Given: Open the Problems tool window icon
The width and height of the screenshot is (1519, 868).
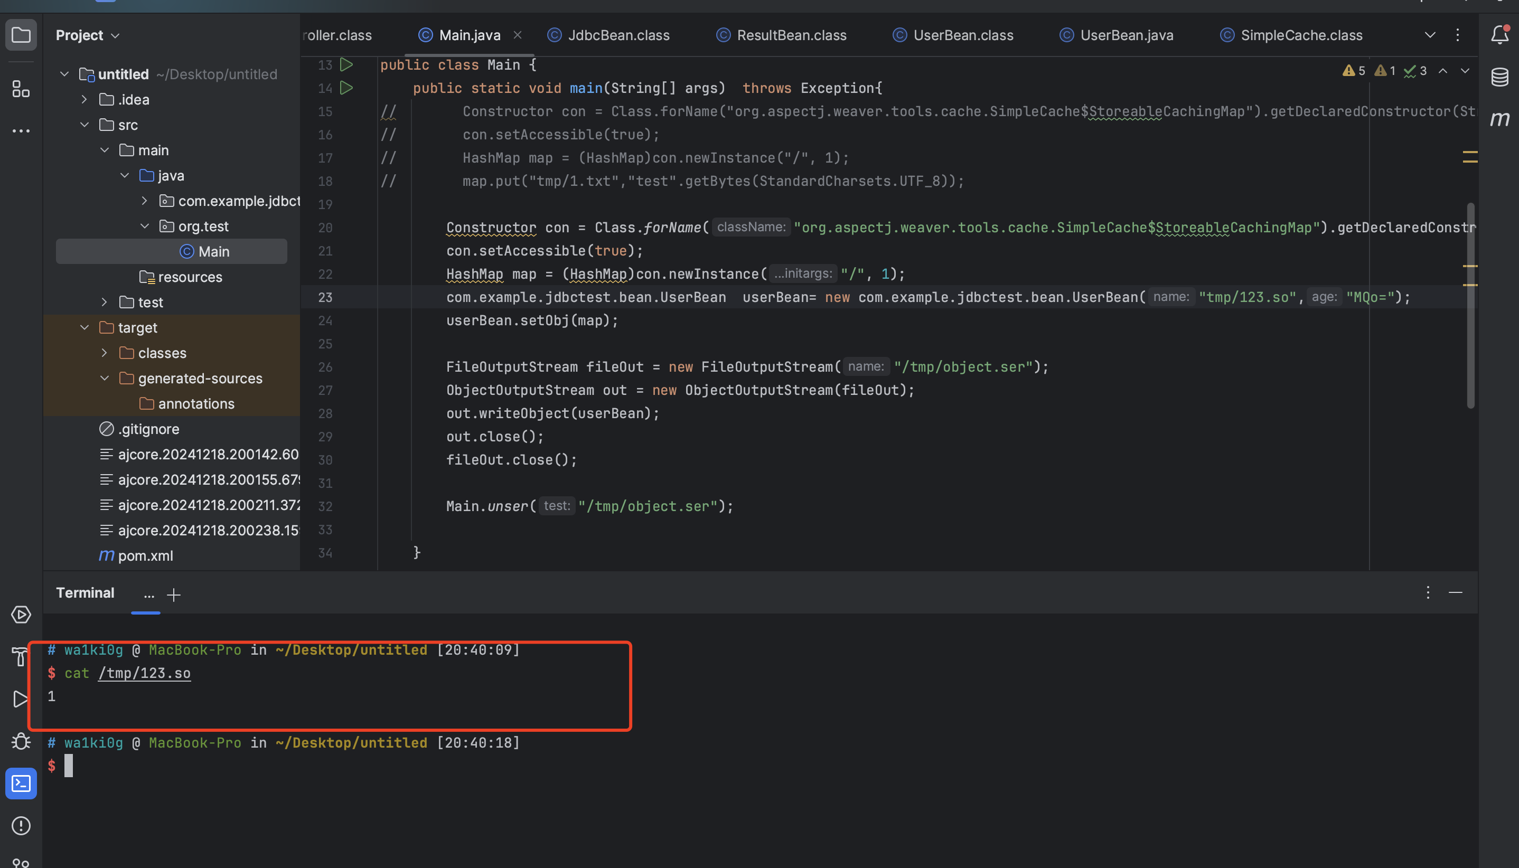Looking at the screenshot, I should [21, 826].
